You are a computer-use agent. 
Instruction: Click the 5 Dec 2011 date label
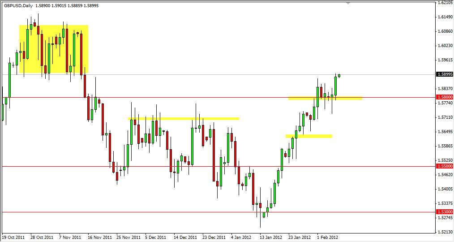pyautogui.click(x=156, y=238)
